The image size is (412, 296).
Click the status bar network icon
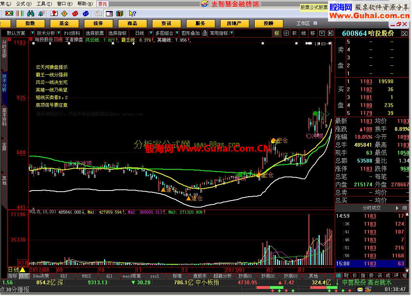click(368, 290)
